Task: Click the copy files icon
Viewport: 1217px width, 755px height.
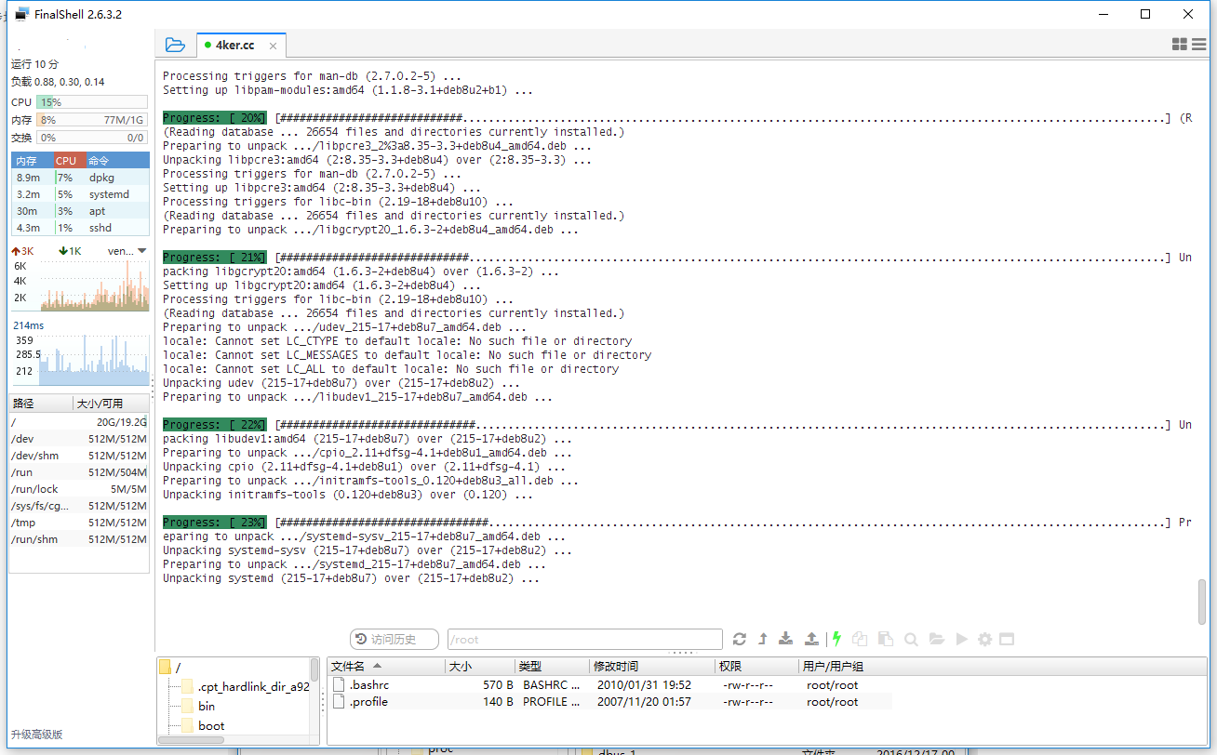Action: pyautogui.click(x=861, y=639)
